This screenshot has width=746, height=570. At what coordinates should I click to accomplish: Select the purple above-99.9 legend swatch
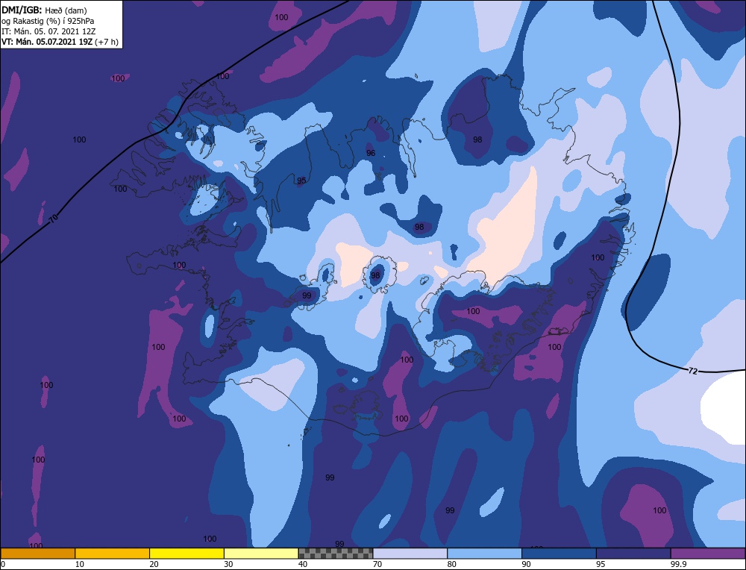pyautogui.click(x=708, y=553)
